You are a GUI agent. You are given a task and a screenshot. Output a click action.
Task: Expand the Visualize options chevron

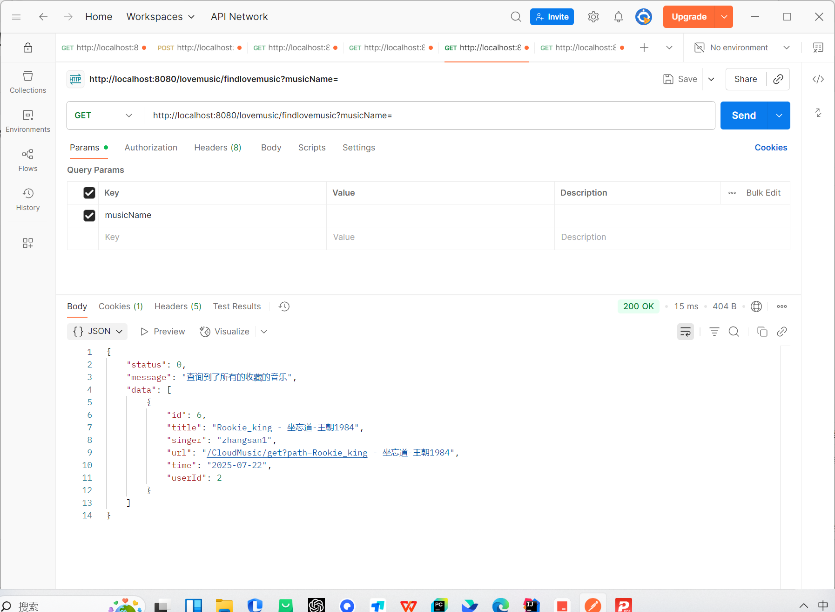pyautogui.click(x=264, y=332)
